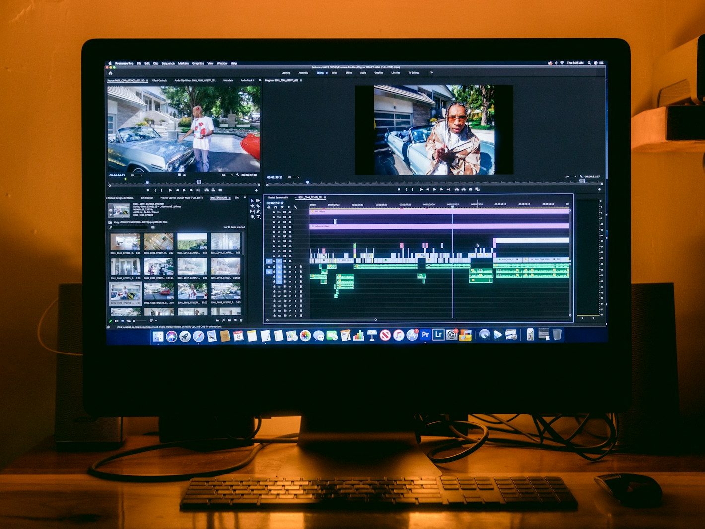
Task: Switch bin to icon view
Action: coord(123,321)
